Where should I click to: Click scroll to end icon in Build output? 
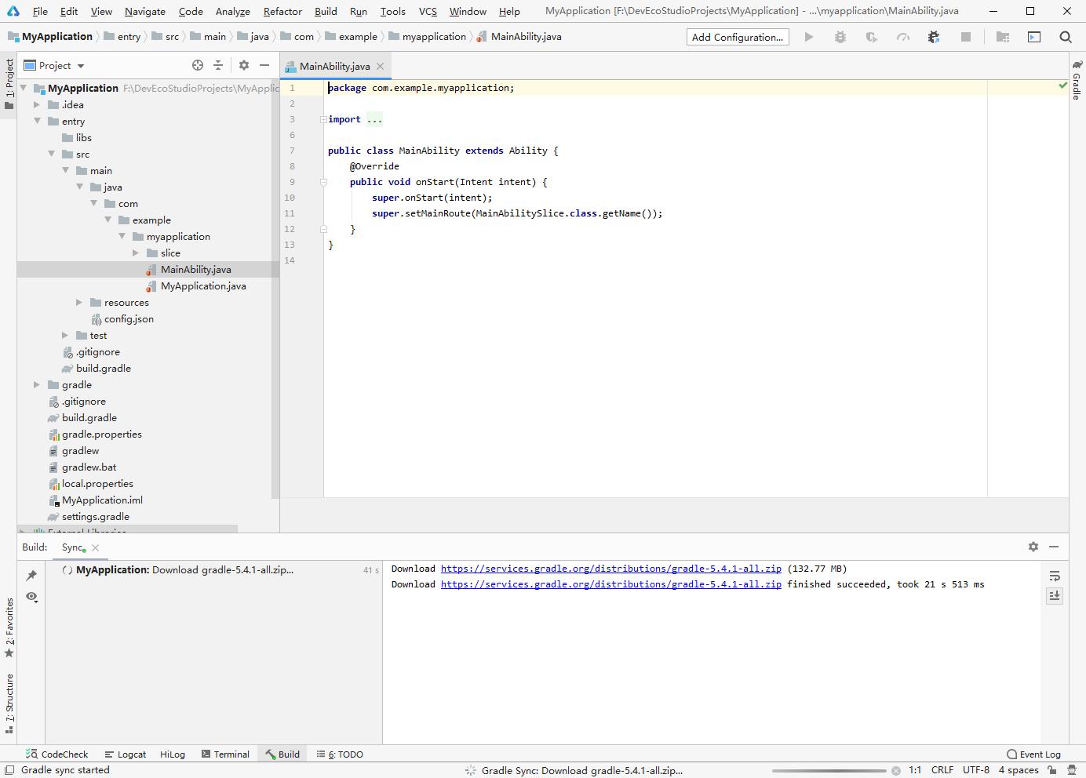coord(1055,596)
